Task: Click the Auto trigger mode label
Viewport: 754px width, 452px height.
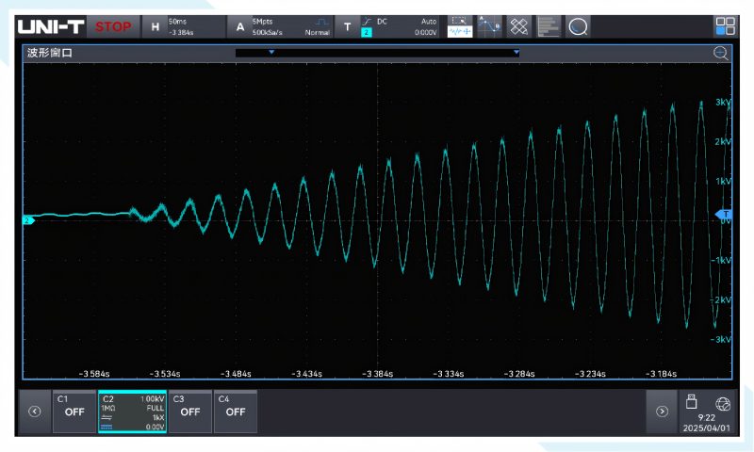Action: 429,22
